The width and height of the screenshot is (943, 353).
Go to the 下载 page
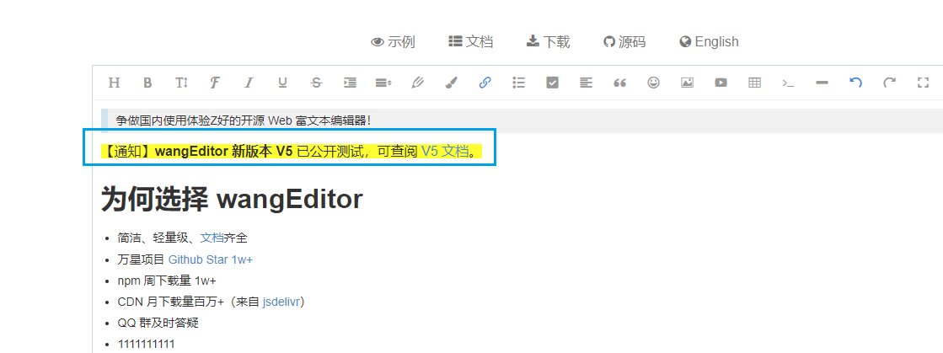pos(548,41)
